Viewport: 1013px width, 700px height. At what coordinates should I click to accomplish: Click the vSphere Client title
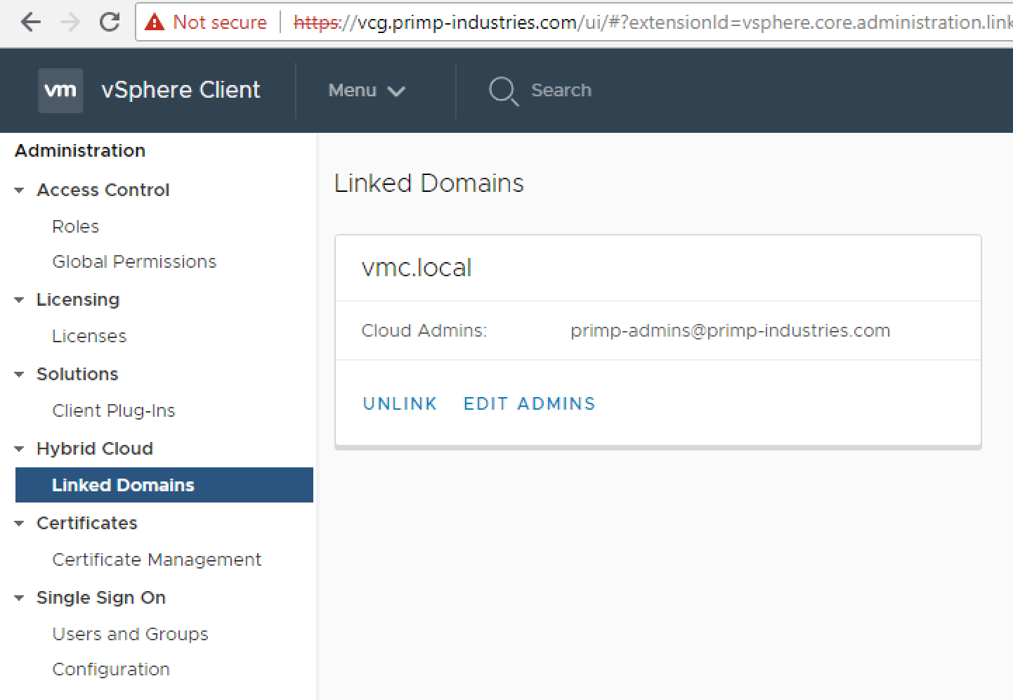181,90
